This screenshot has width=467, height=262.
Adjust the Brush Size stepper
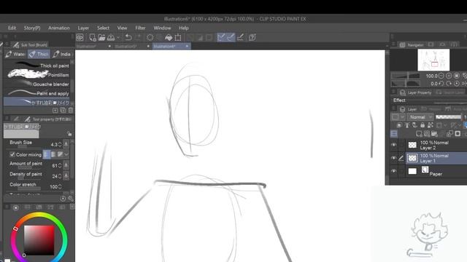coord(60,145)
